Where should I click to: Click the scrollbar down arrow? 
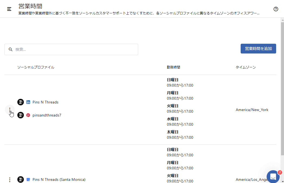pyautogui.click(x=282, y=181)
